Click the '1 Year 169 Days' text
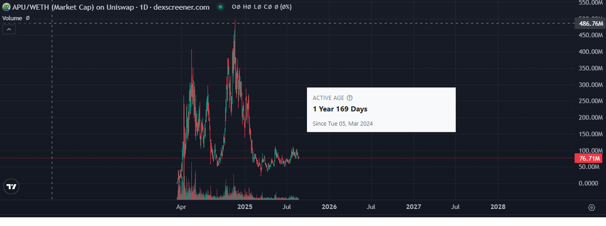The width and height of the screenshot is (606, 226). [x=340, y=109]
